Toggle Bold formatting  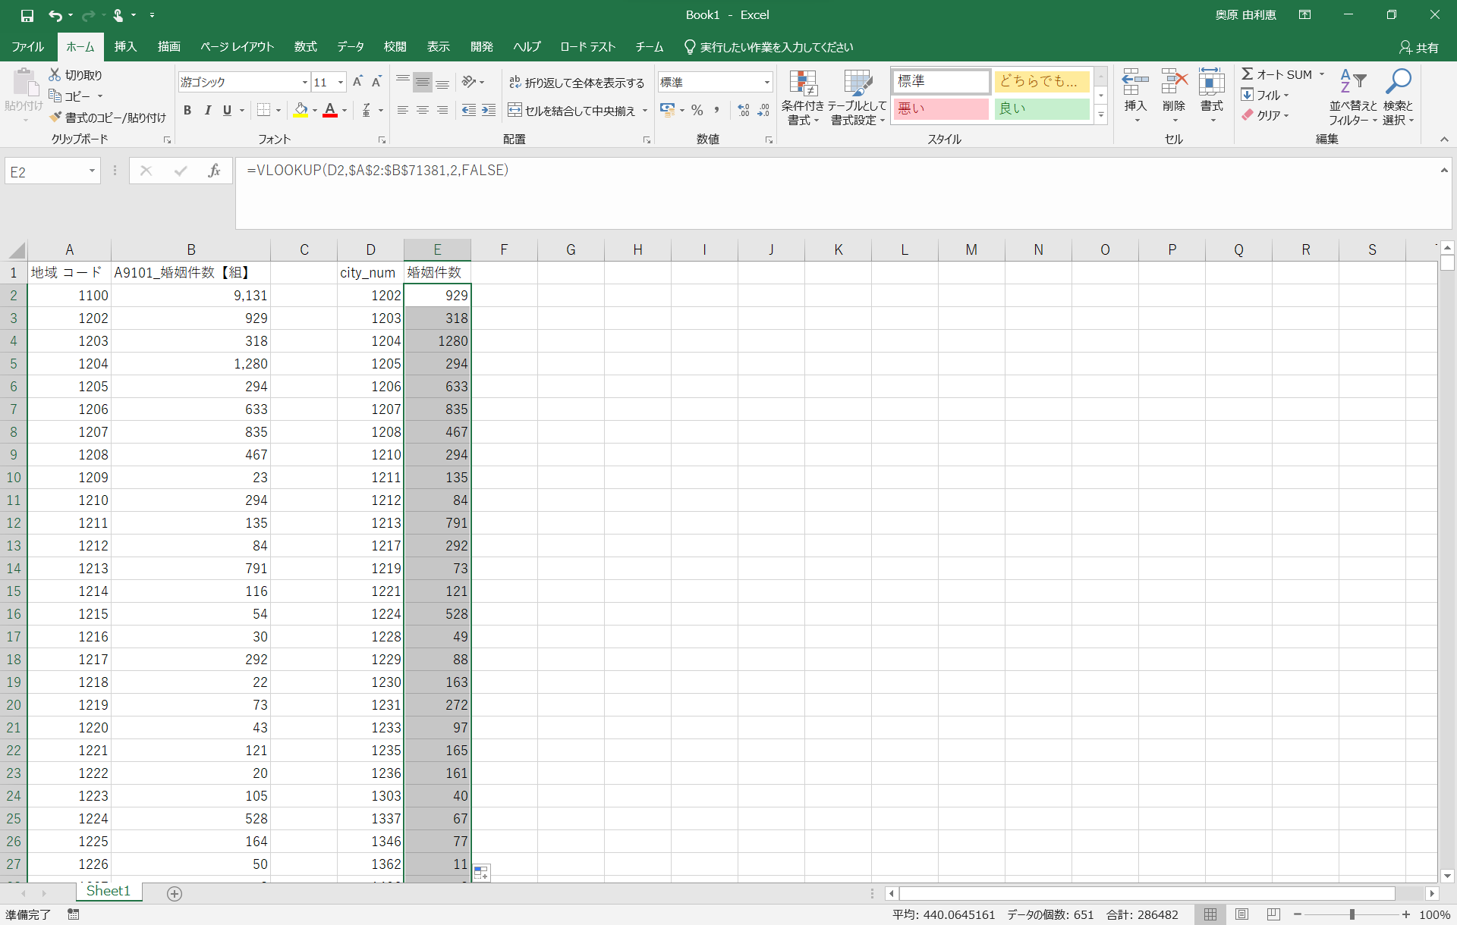tap(187, 111)
